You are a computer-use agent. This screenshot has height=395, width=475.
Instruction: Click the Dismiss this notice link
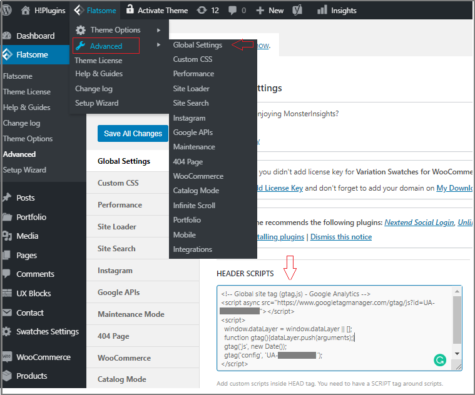341,237
